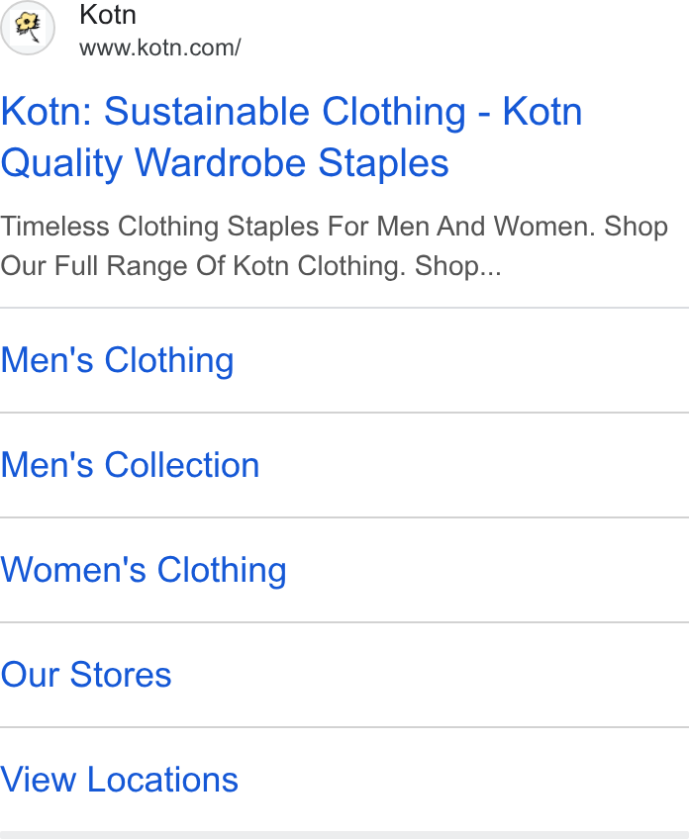Click the Our Full Range Of Kotn description line
This screenshot has height=839, width=689.
(x=250, y=266)
